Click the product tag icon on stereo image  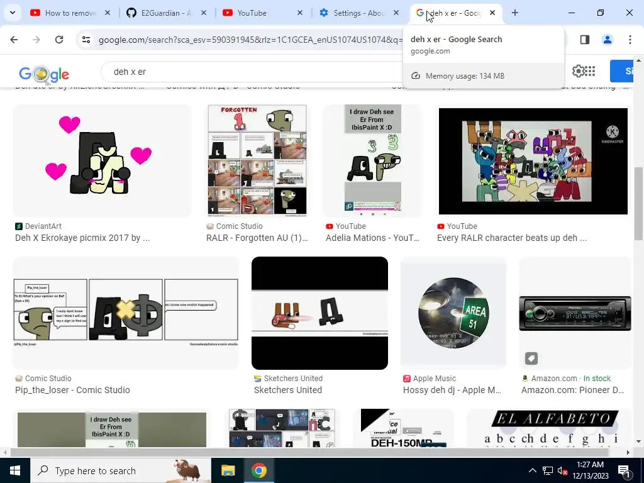tap(531, 358)
